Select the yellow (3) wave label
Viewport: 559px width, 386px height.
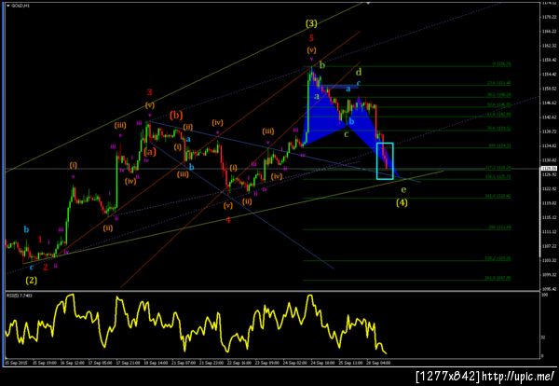[x=311, y=24]
